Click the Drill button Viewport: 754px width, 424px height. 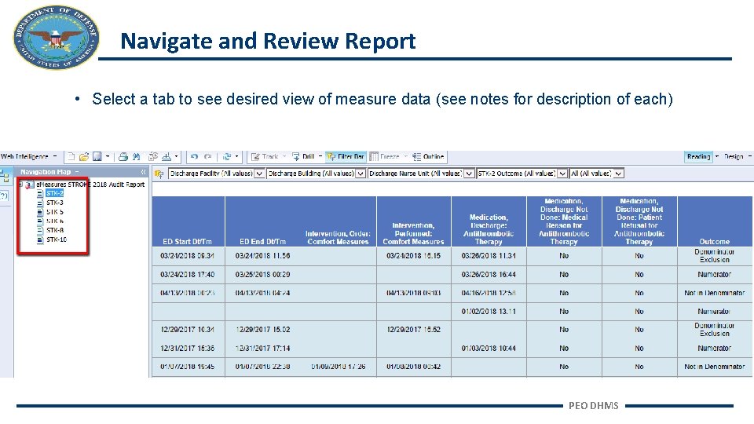(303, 157)
